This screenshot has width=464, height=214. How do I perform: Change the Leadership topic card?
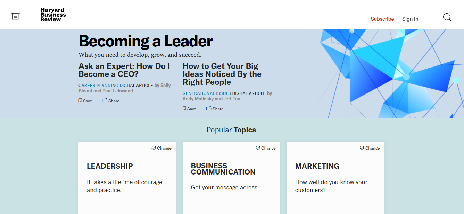161,148
